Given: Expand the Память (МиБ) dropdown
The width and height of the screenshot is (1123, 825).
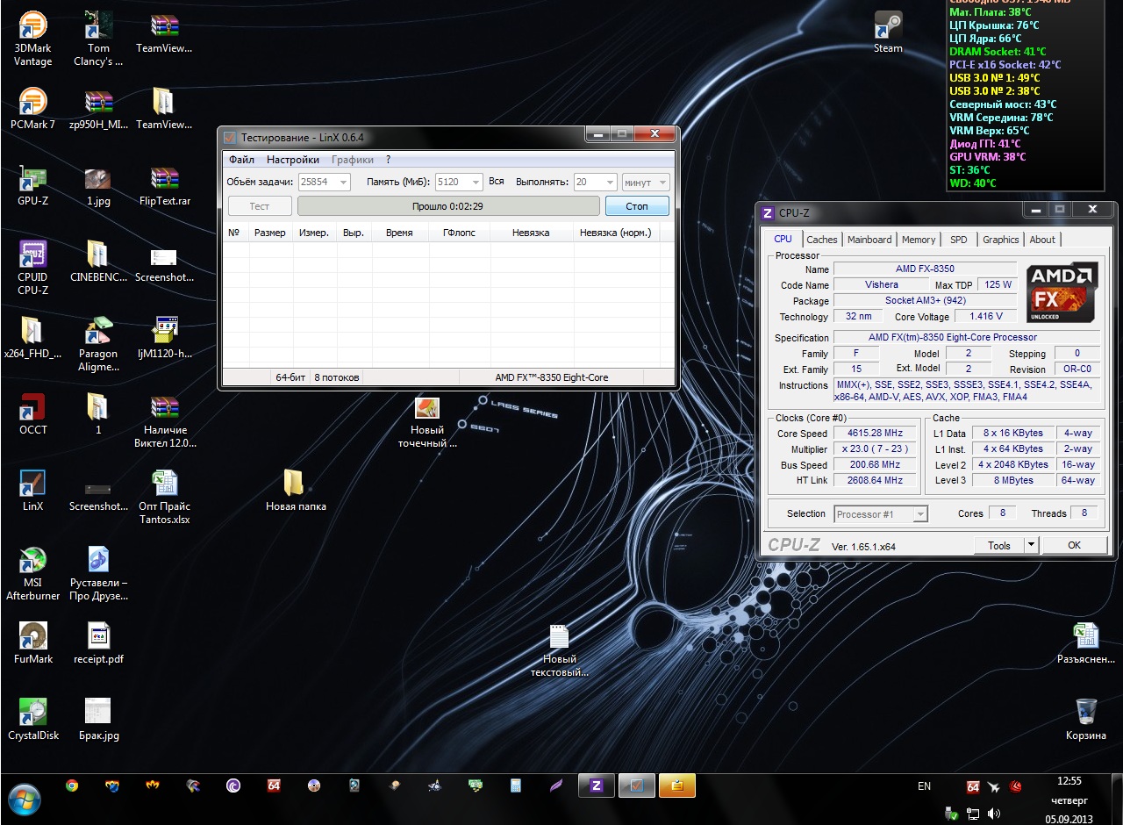Looking at the screenshot, I should click(x=475, y=182).
